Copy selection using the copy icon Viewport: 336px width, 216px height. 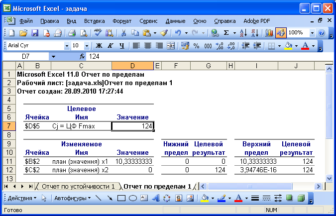pyautogui.click(x=135, y=33)
